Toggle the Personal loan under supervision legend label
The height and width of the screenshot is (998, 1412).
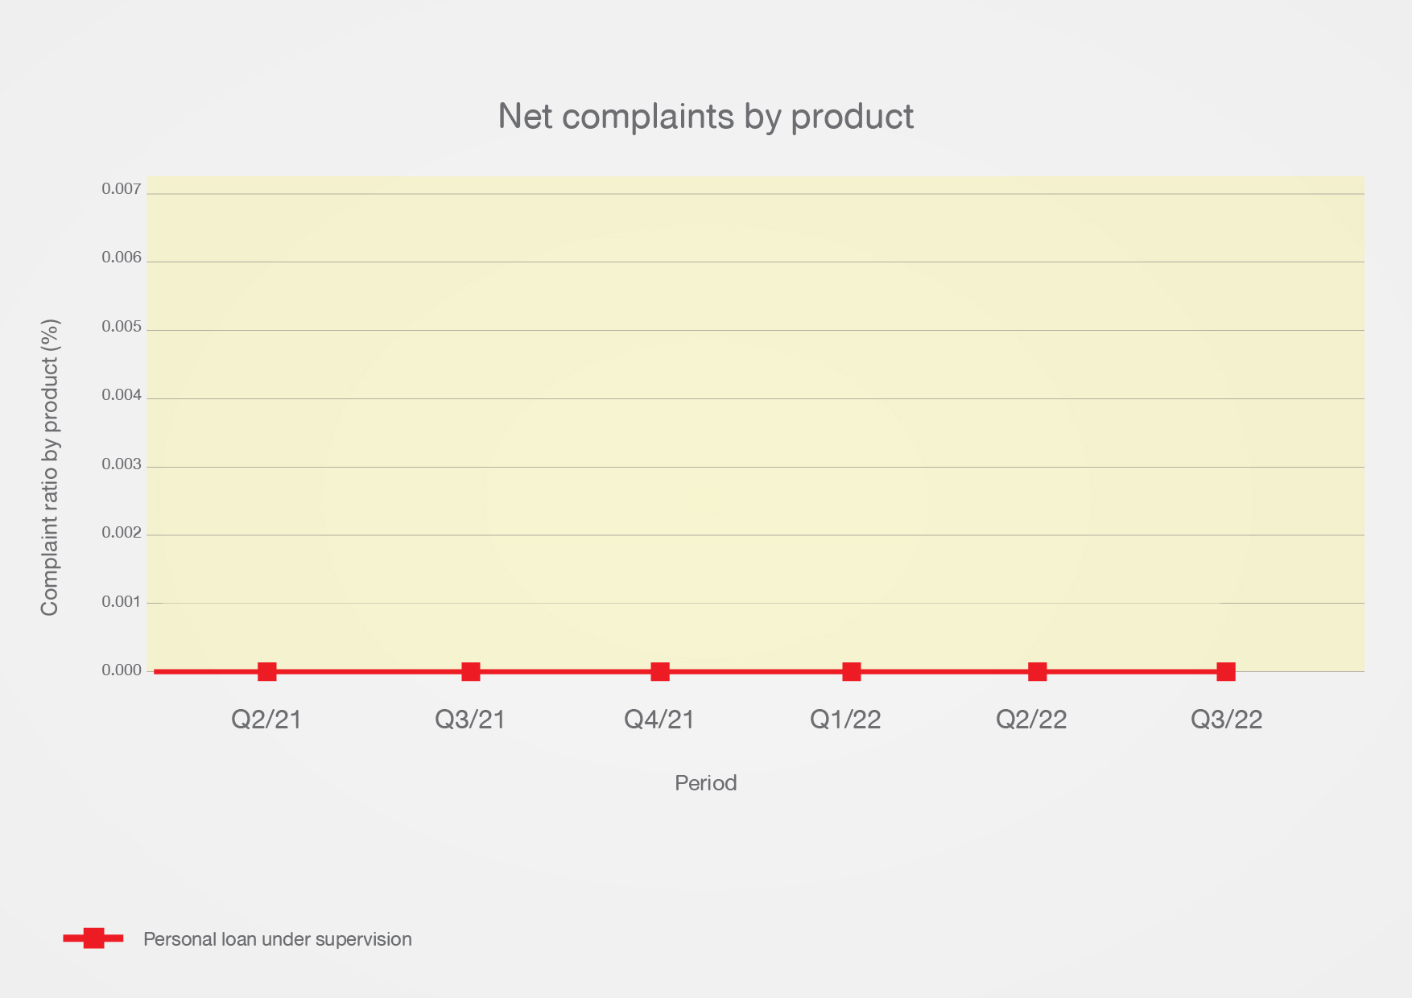pos(278,939)
